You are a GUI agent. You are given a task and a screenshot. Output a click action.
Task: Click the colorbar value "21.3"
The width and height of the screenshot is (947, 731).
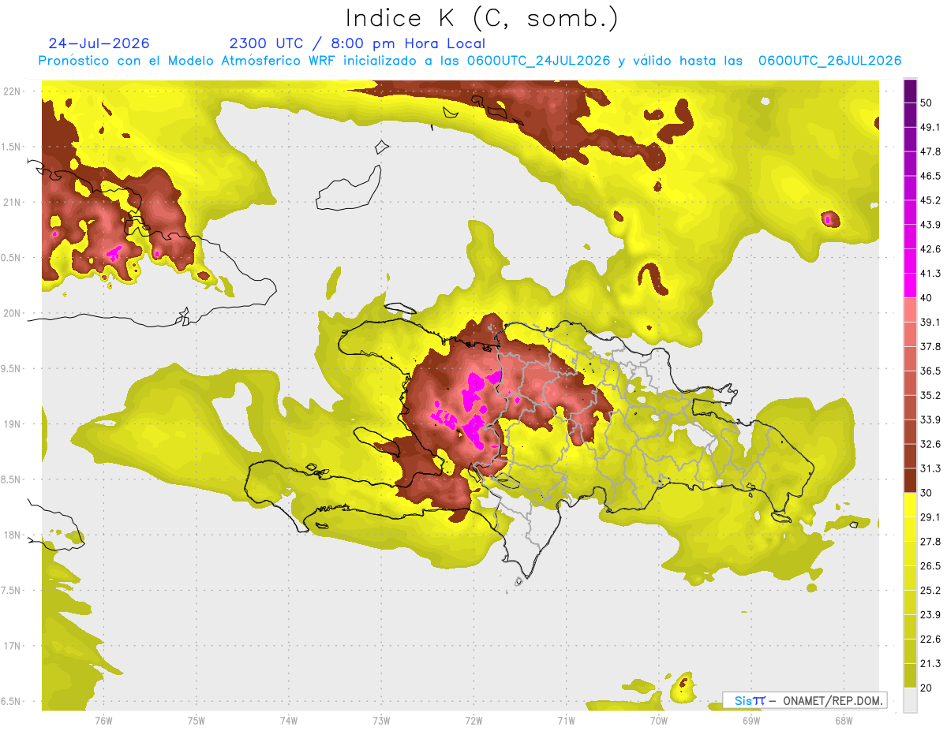pos(930,663)
